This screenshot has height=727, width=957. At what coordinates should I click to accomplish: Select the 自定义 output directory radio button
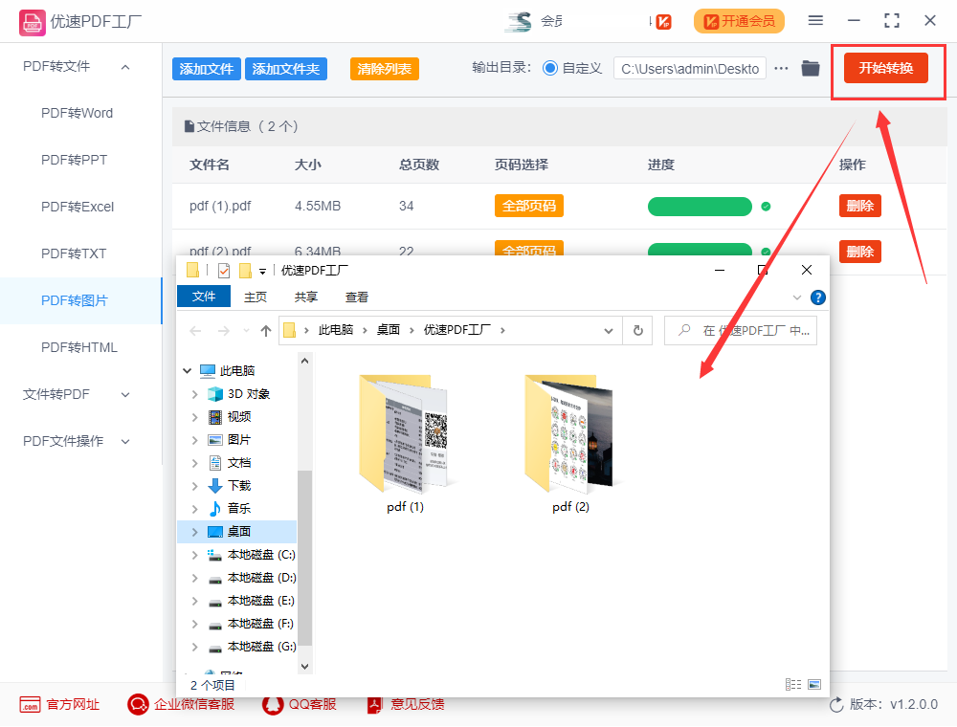550,68
